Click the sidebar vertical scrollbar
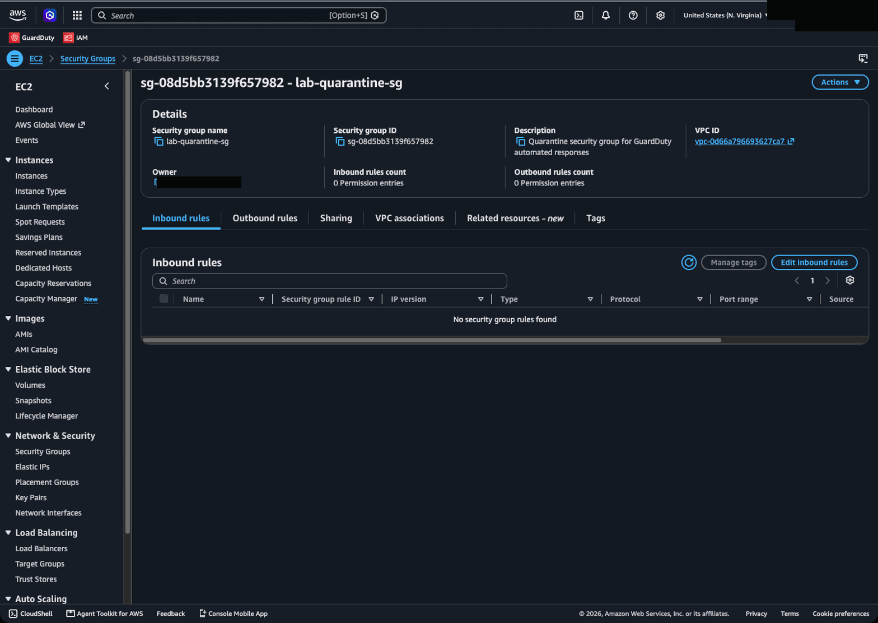 (128, 303)
